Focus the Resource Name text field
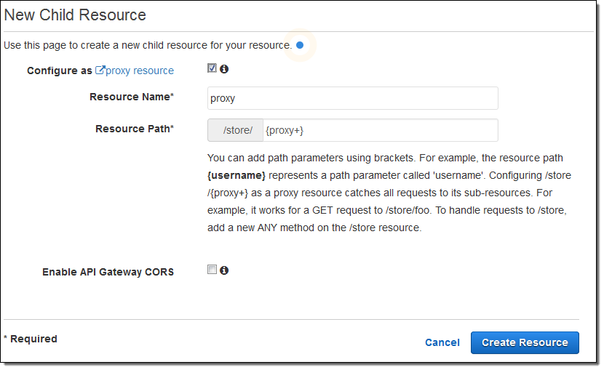604x370 pixels. [352, 98]
